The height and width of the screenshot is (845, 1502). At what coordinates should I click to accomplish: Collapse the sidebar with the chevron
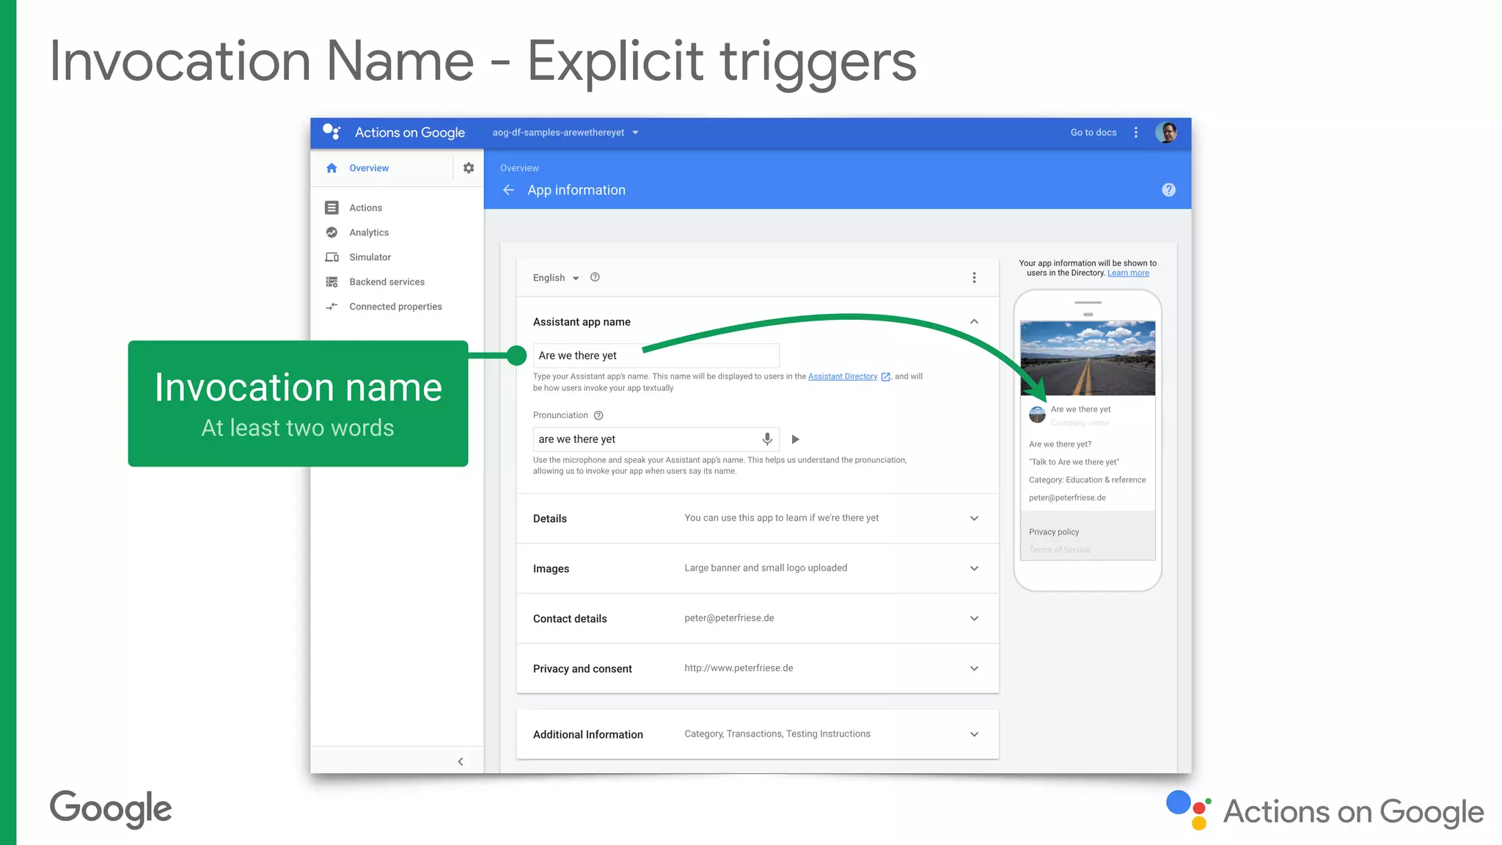coord(460,761)
